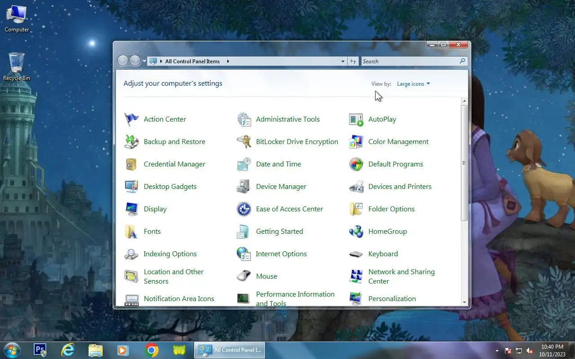
Task: Open the Display monitor icon
Action: pyautogui.click(x=132, y=209)
